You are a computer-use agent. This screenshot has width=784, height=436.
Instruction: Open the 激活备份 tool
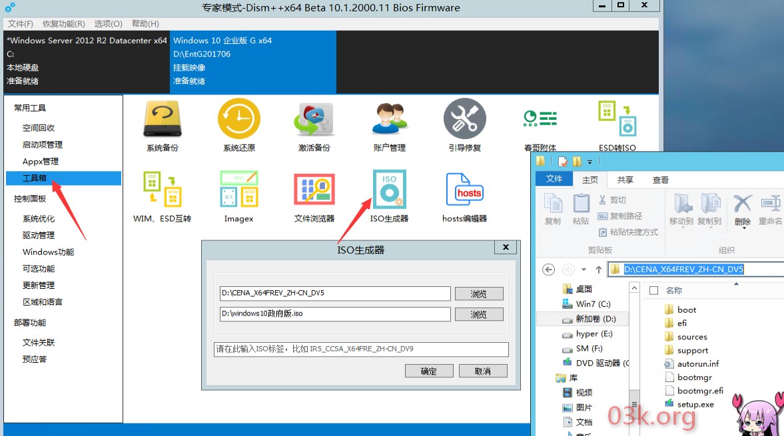point(314,125)
